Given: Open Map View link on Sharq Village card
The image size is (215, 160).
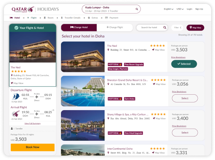Looking at the screenshot, I should [159, 118].
